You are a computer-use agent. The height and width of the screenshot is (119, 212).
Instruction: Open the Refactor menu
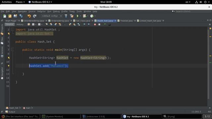[41, 12]
